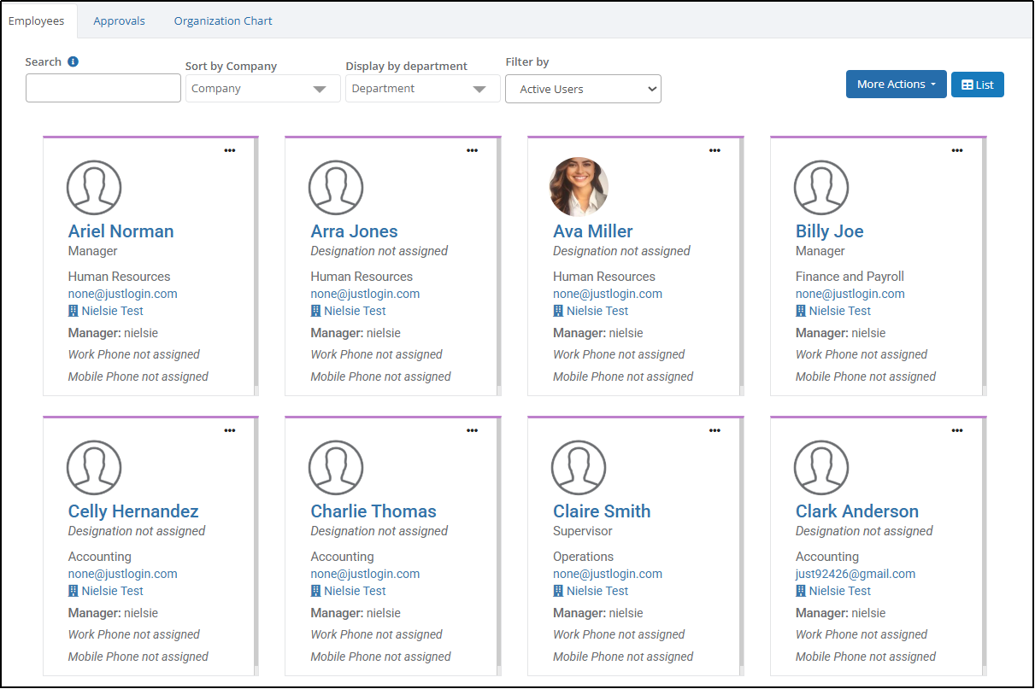
Task: Click Ava Miller's profile photo
Action: point(579,186)
